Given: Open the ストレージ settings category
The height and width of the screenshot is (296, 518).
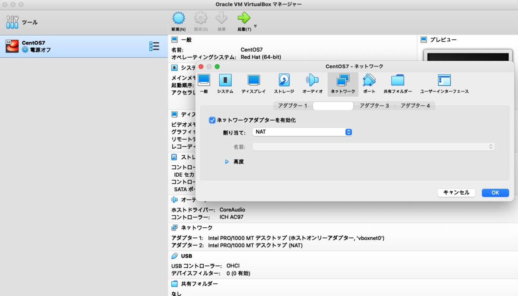Looking at the screenshot, I should (284, 83).
